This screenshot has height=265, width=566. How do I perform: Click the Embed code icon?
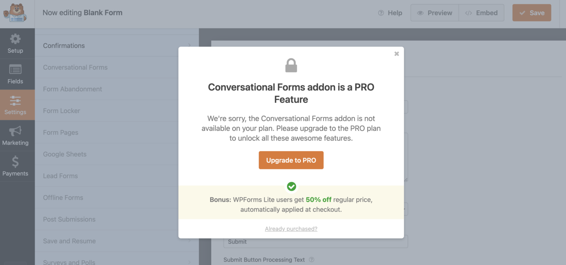(469, 12)
